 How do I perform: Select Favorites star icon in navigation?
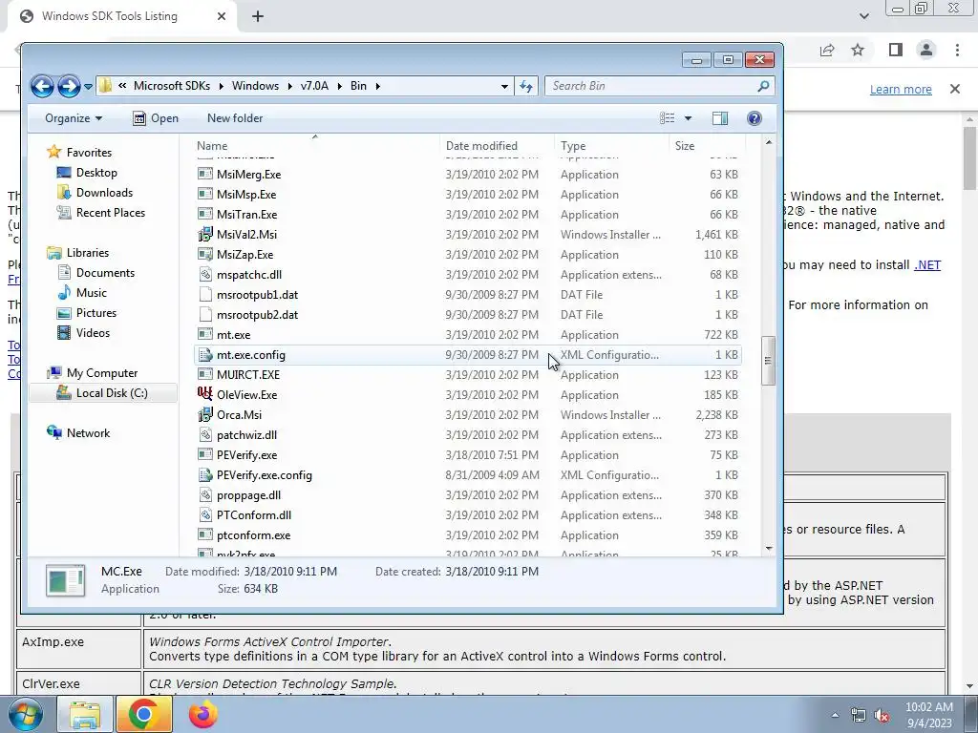[54, 152]
